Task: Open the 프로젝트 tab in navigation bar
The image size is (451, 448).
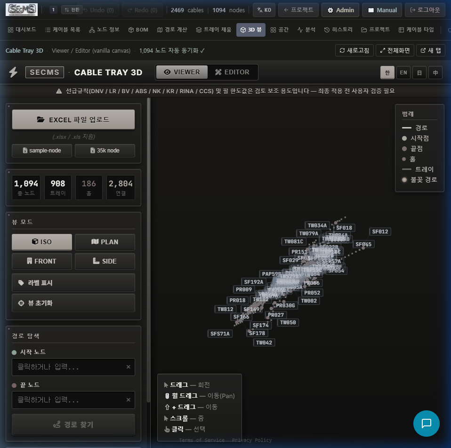Action: (x=375, y=30)
